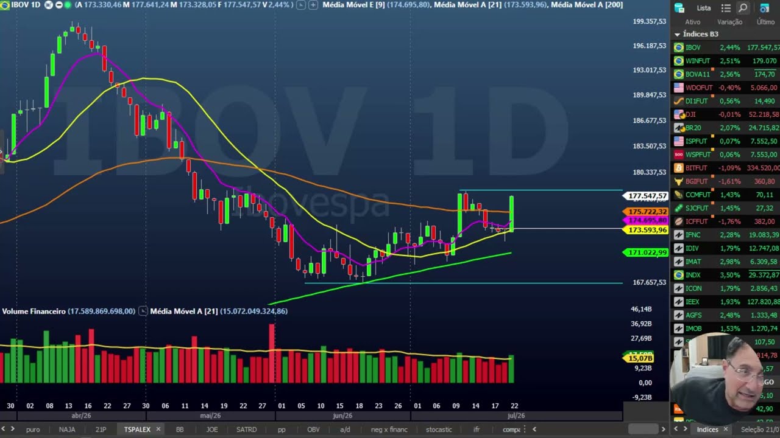The image size is (780, 438).
Task: Switch to the BB tab
Action: [x=180, y=429]
